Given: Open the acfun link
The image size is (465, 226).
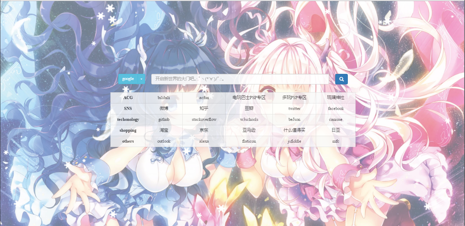Looking at the screenshot, I should [204, 98].
